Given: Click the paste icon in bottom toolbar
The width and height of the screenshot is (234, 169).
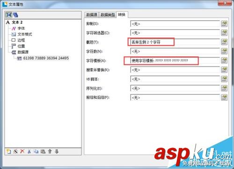Looking at the screenshot, I should (43, 151).
